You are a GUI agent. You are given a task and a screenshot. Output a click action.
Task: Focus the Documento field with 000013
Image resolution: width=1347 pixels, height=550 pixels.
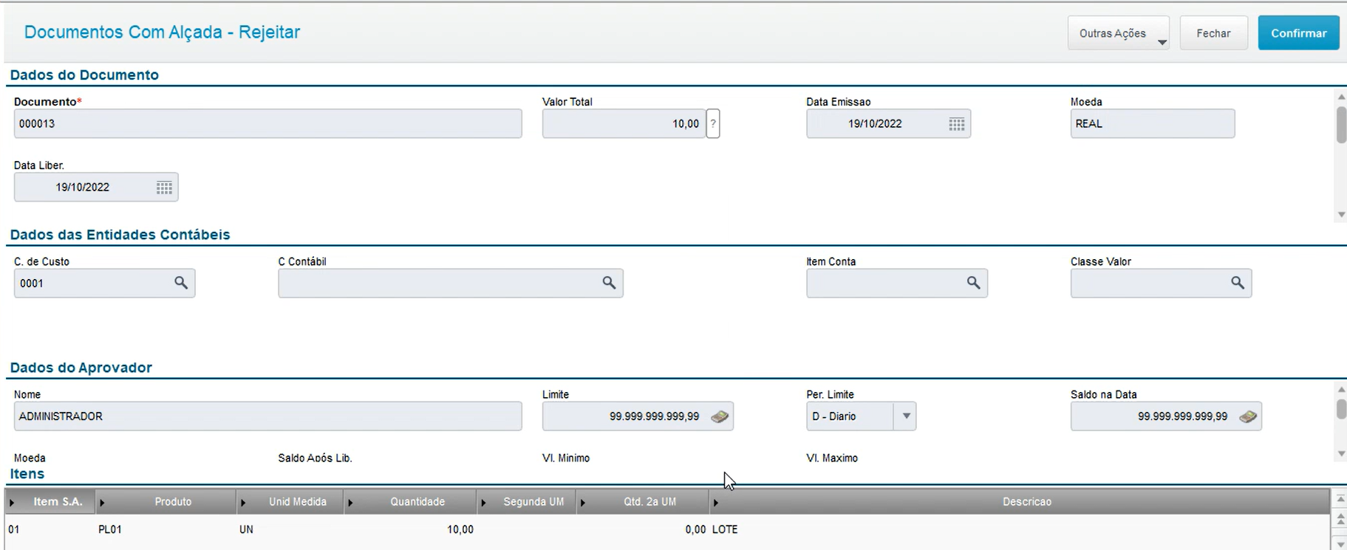(x=268, y=124)
